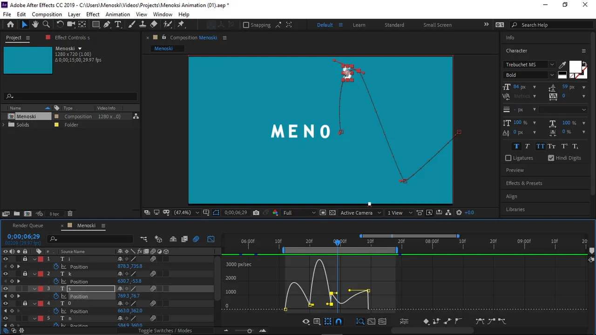Toggle All Caps (TT) in Character panel
The height and width of the screenshot is (335, 596).
point(540,146)
